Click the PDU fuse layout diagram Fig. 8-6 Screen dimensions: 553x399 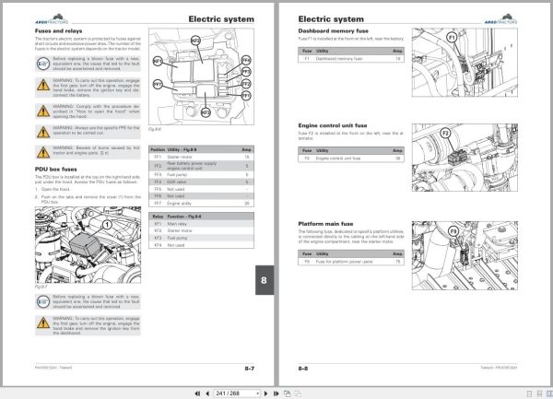click(201, 76)
